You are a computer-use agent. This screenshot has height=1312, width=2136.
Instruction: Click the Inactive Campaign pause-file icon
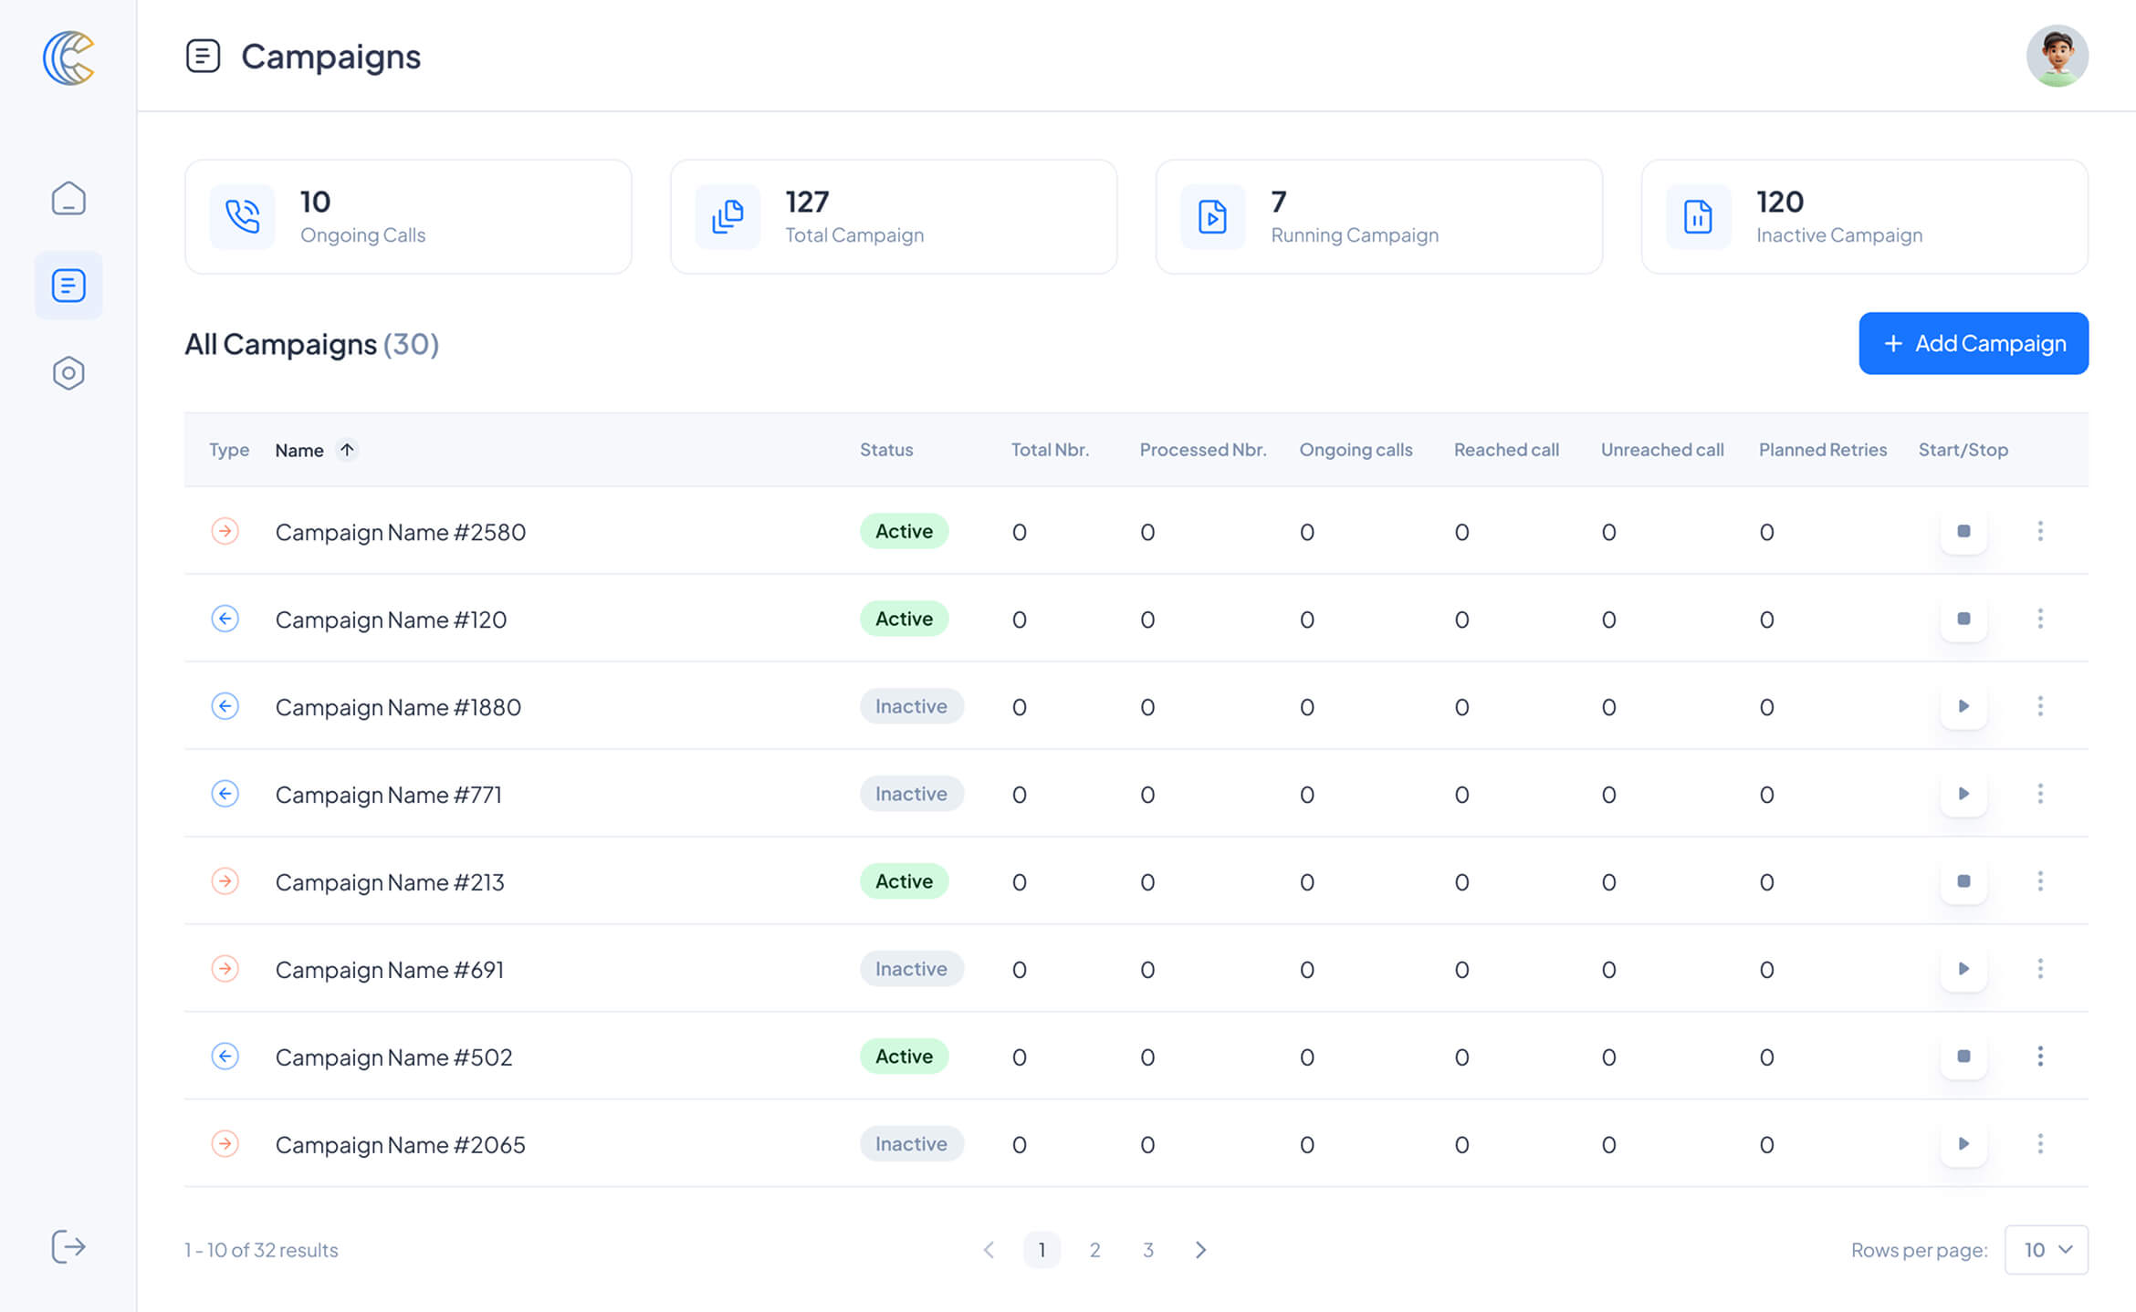(x=1698, y=217)
